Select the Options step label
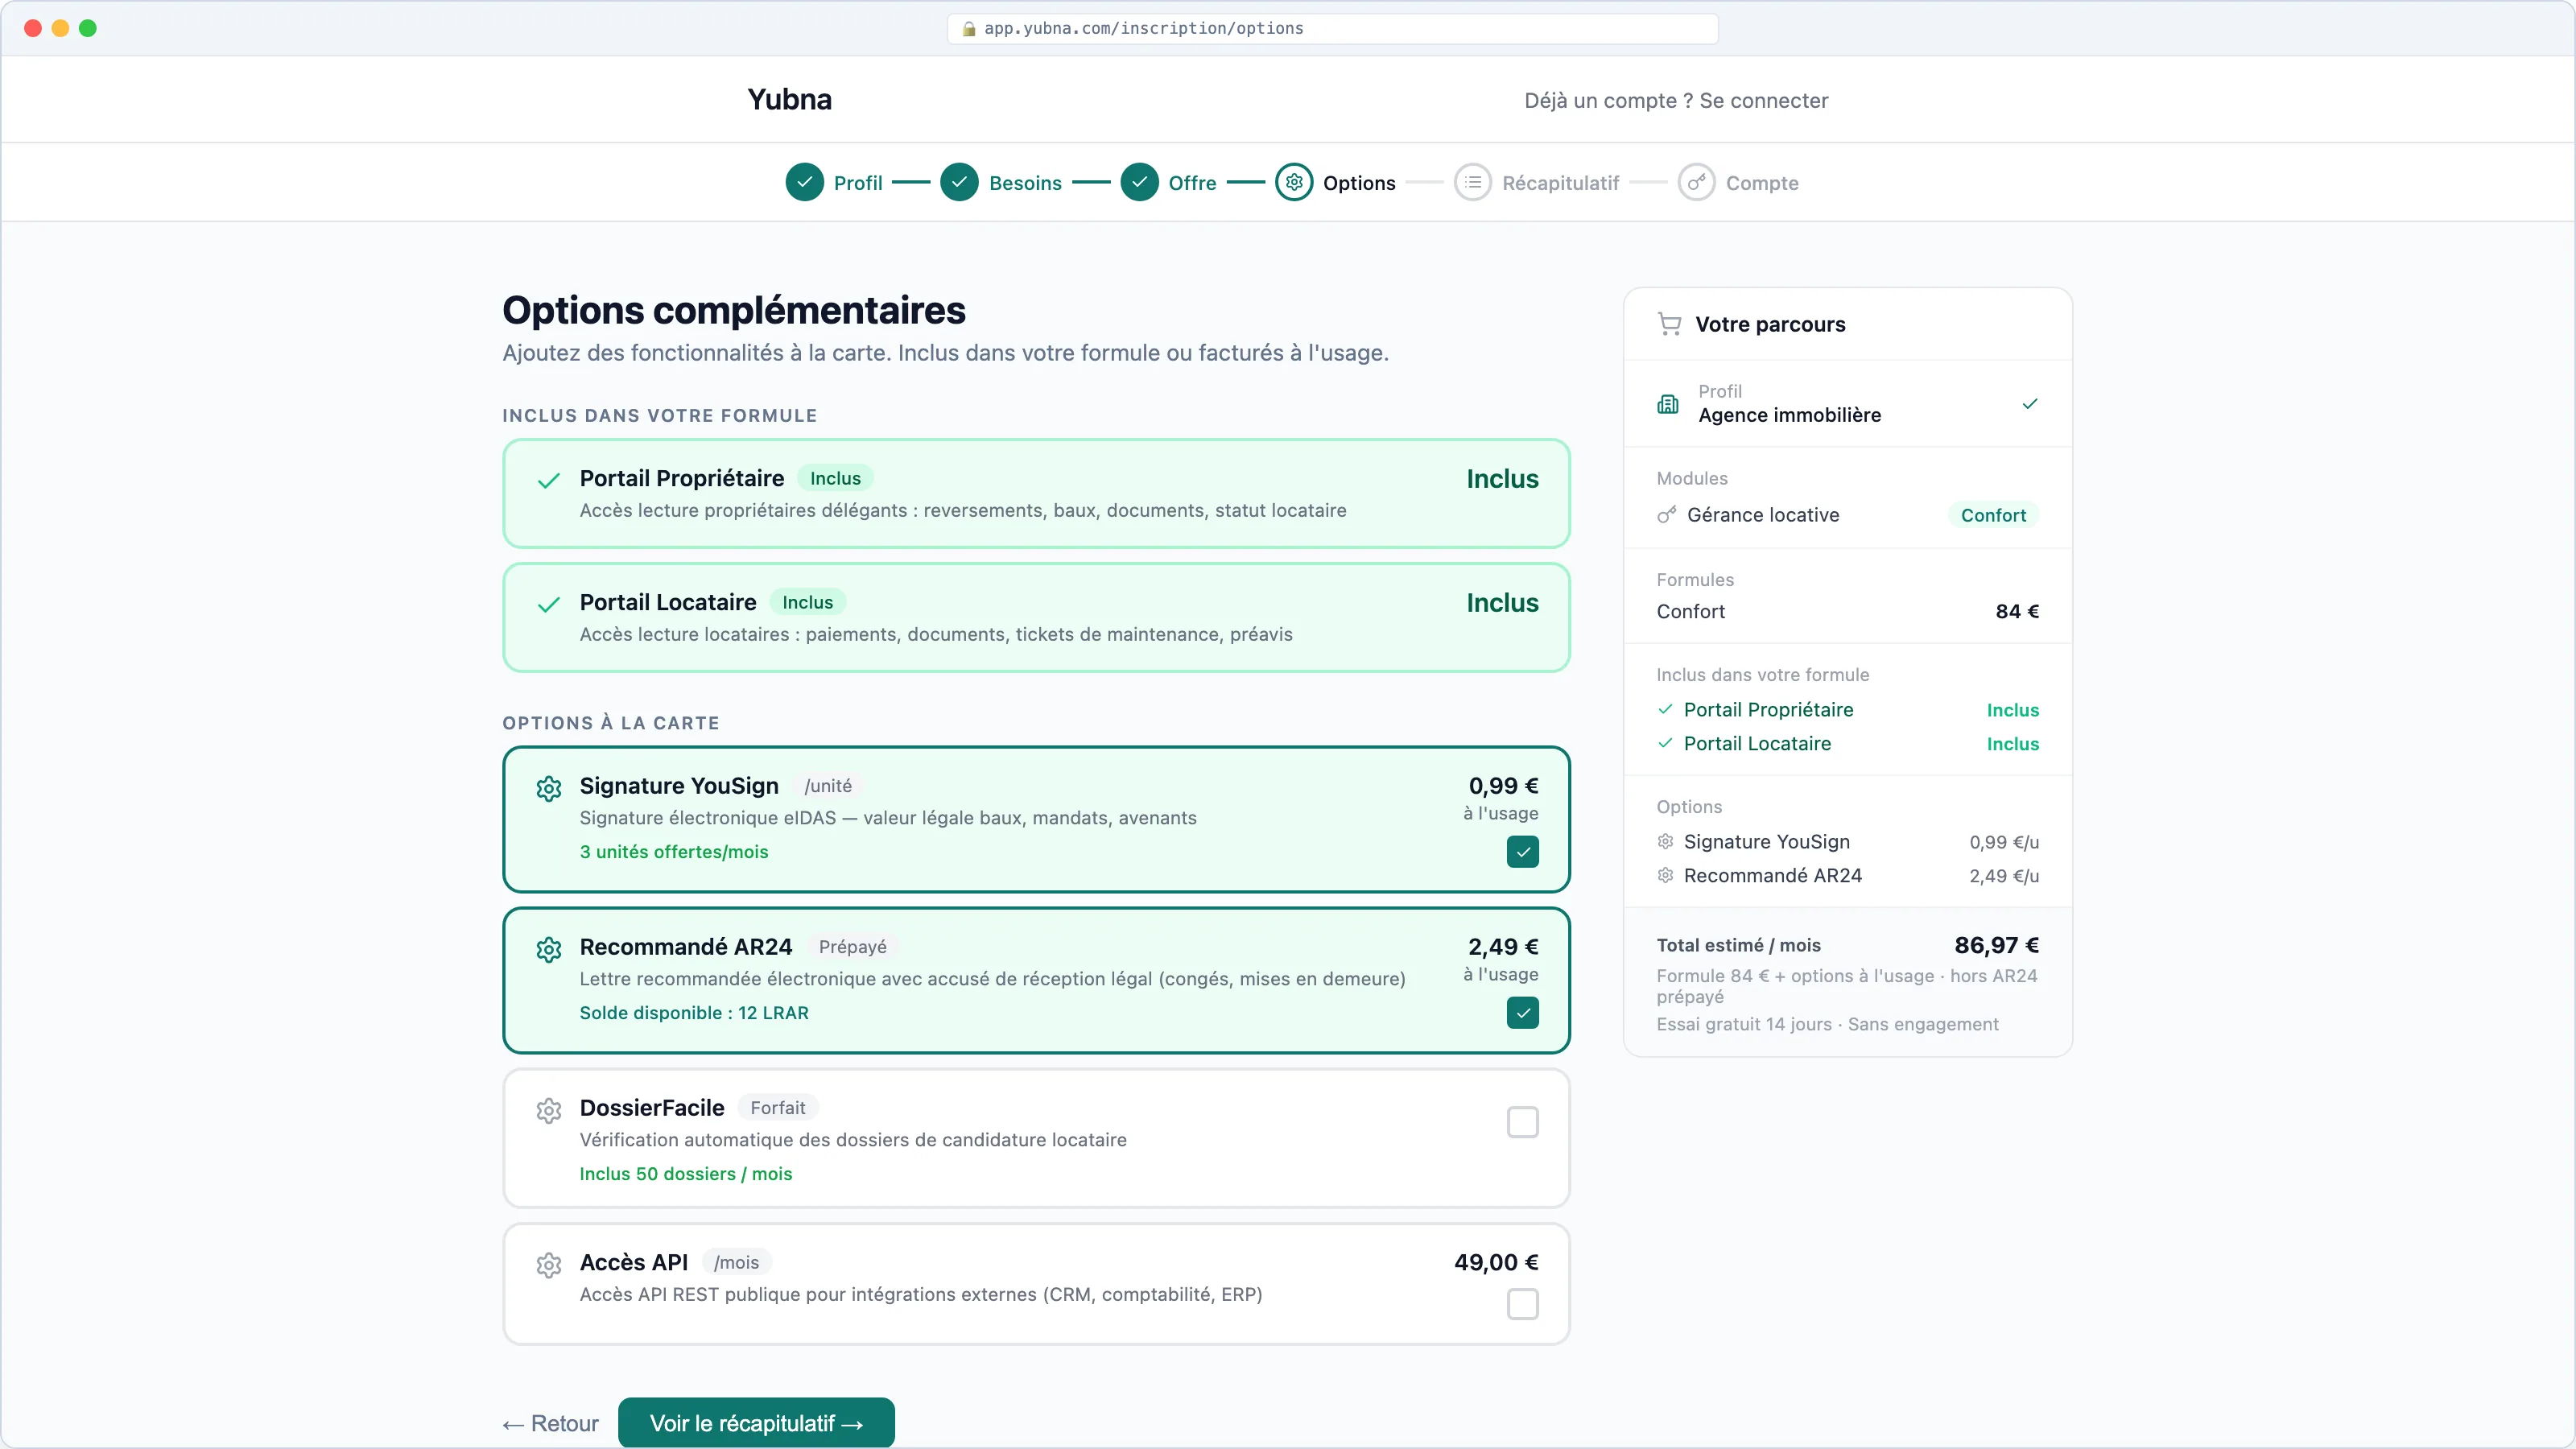 pos(1358,183)
